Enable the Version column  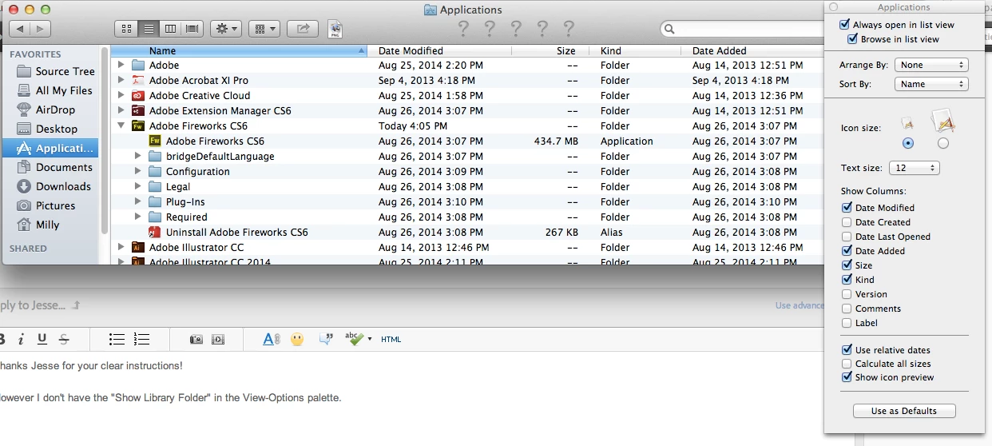(x=847, y=294)
